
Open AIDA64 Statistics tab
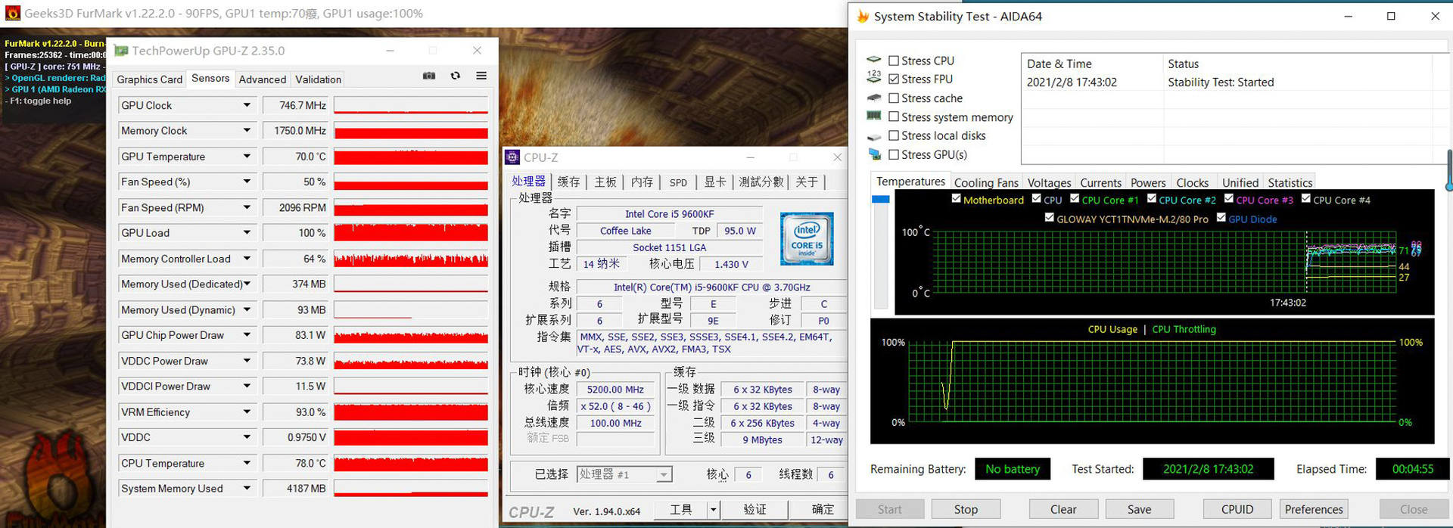1290,182
